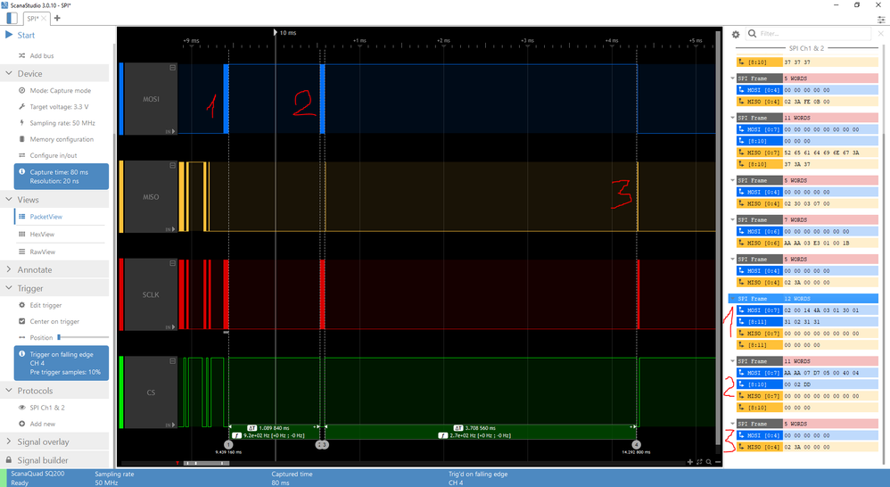The image size is (890, 487).
Task: Click the 'ΔT 3.708 560 ms' measurement label
Action: [x=474, y=428]
